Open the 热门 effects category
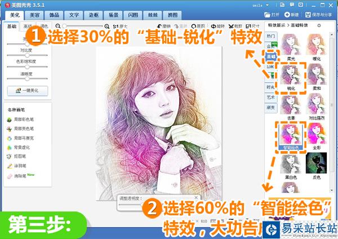Viewport: 338px width, 239px height. 271,36
